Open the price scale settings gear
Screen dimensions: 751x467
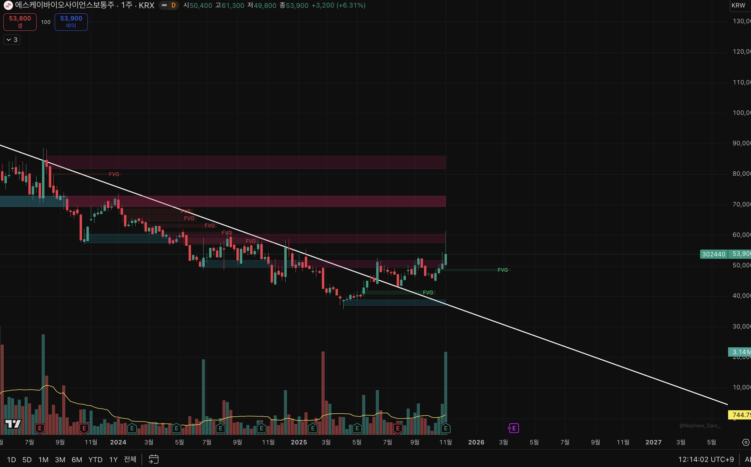[x=746, y=442]
